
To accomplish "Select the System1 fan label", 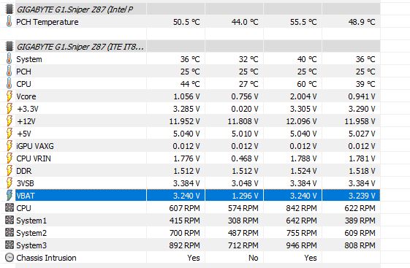I will click(31, 221).
